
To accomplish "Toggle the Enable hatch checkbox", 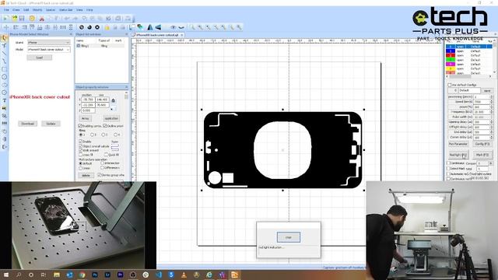I will tap(81, 142).
